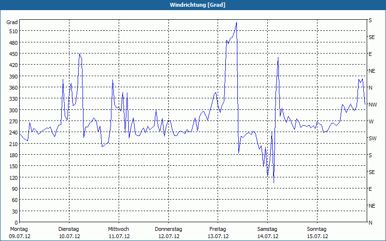This screenshot has height=241, width=386.
Task: Select the "Freitag" day label
Action: click(218, 229)
